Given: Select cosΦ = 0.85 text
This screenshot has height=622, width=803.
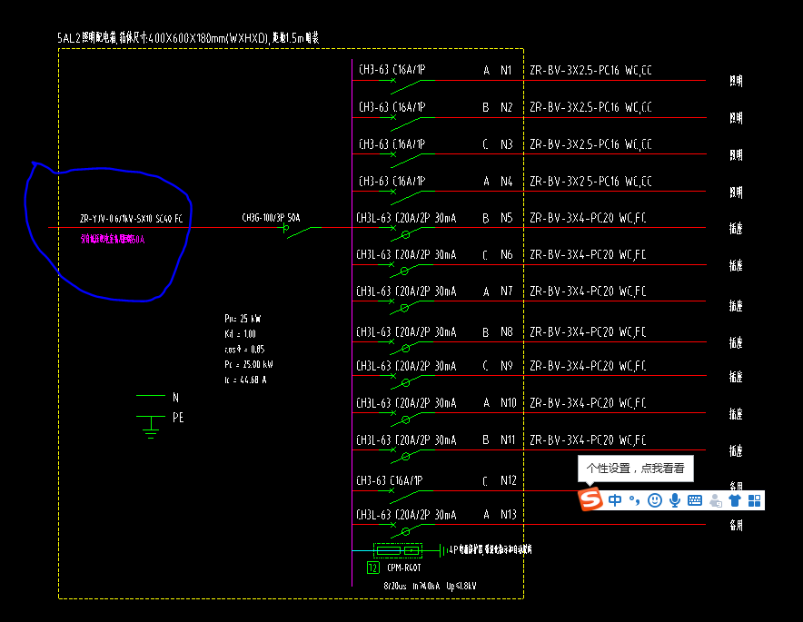Looking at the screenshot, I should (x=244, y=350).
